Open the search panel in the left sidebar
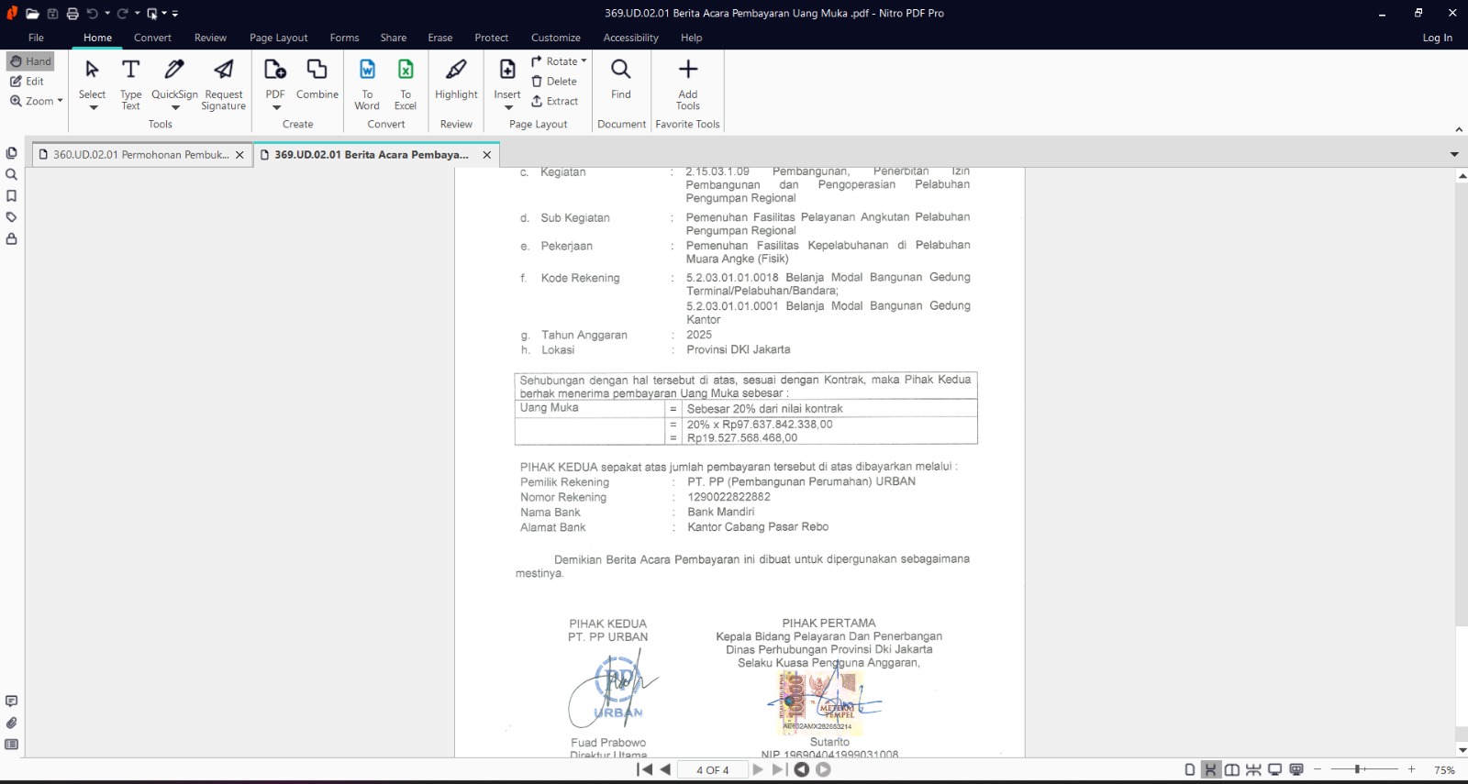This screenshot has width=1468, height=784. 12,174
